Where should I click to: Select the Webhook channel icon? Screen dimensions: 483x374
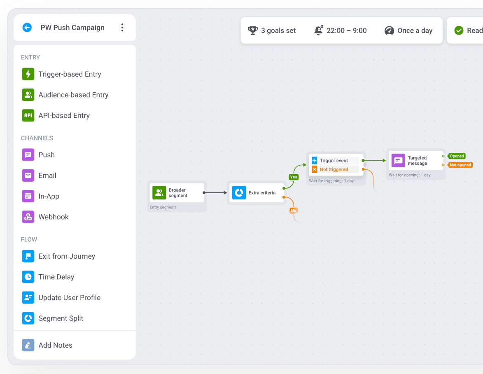tap(28, 217)
